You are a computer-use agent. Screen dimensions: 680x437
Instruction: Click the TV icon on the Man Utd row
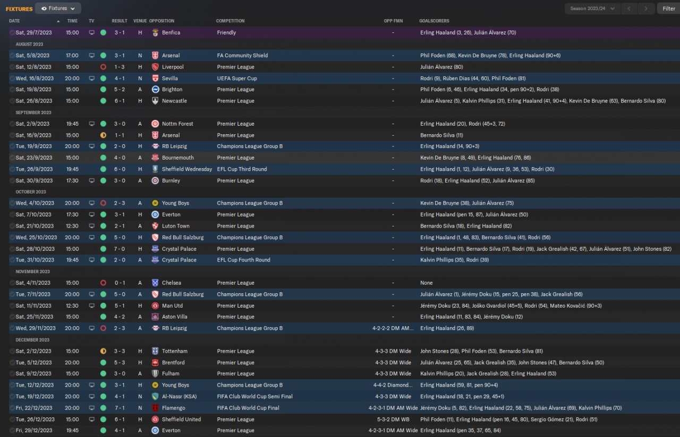click(x=91, y=305)
